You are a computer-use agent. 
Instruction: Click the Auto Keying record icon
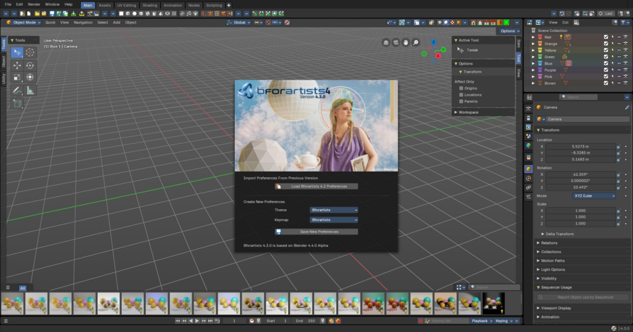click(x=420, y=321)
